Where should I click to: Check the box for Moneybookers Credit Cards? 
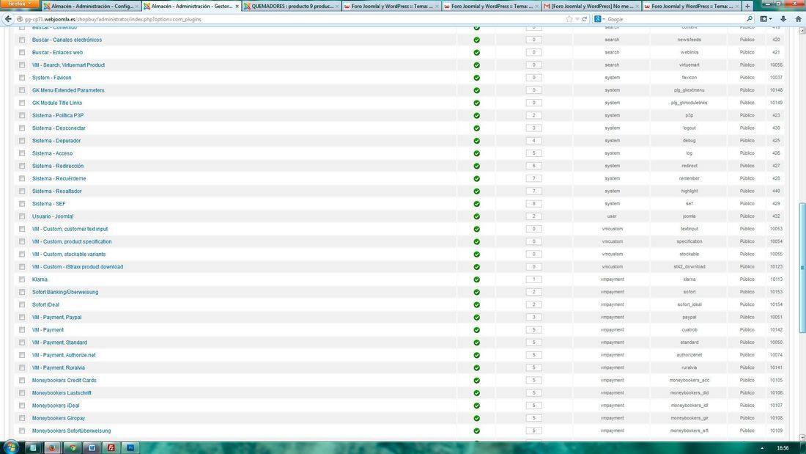[21, 381]
